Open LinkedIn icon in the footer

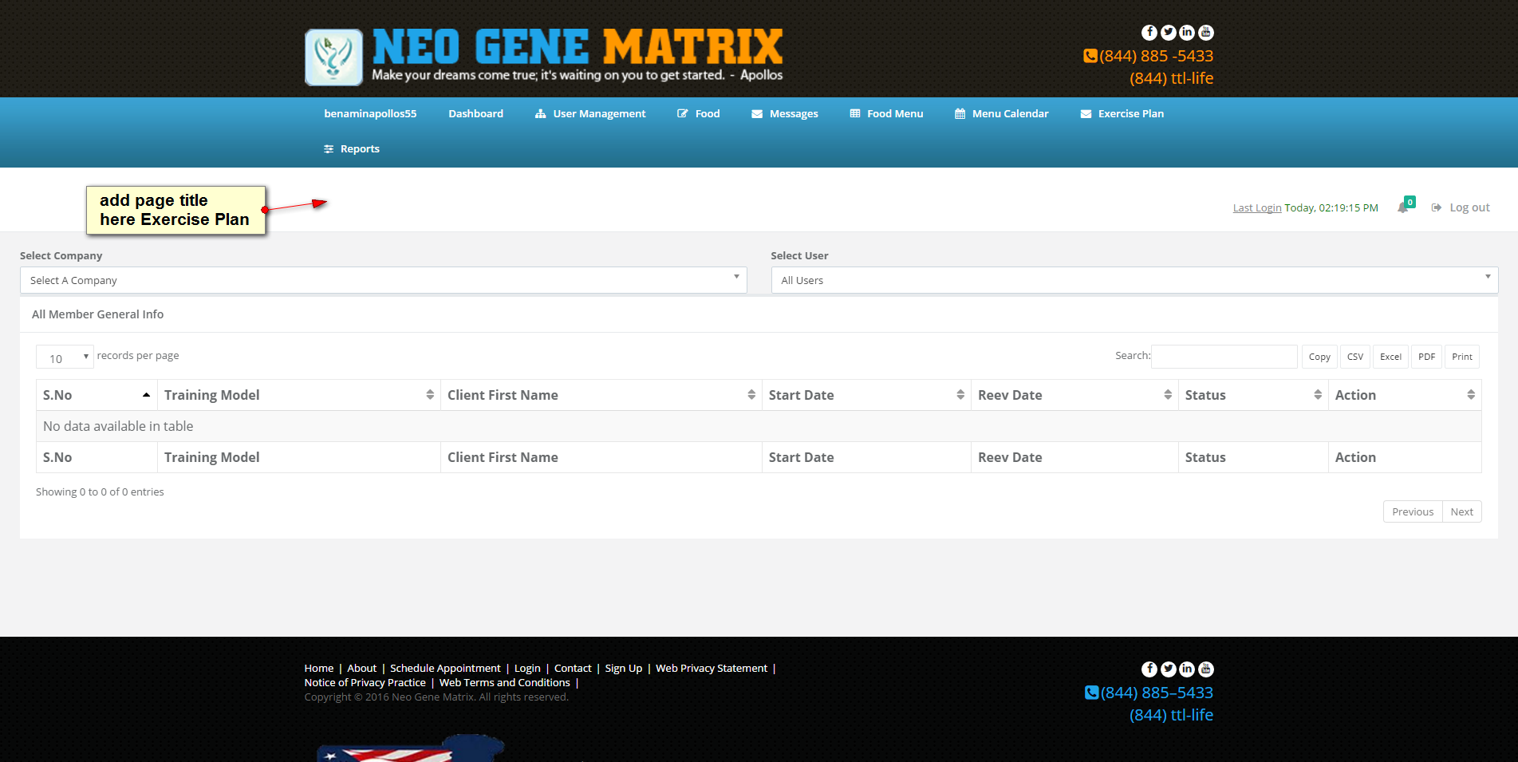1187,669
